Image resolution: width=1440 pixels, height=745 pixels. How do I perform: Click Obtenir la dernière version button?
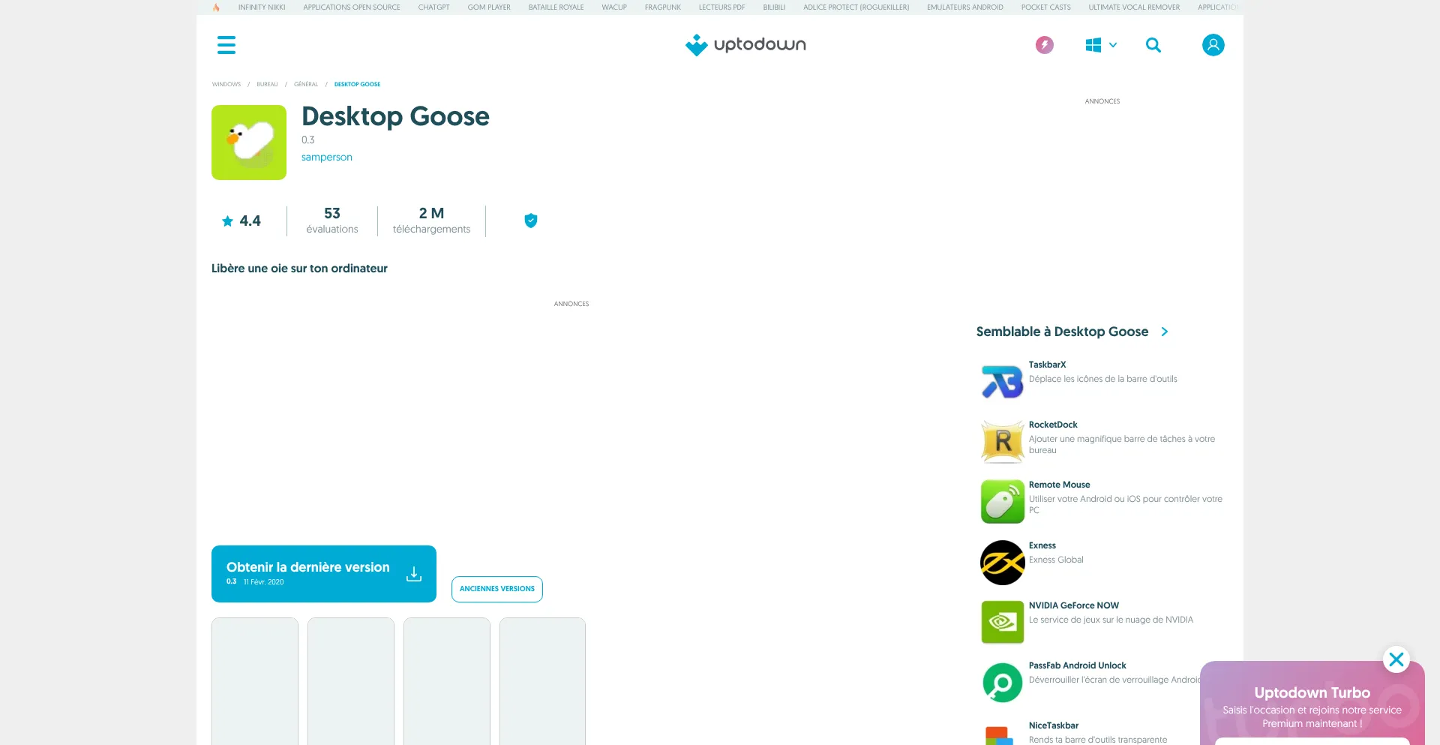323,574
